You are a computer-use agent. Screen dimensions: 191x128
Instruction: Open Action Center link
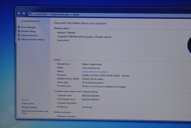point(28,103)
